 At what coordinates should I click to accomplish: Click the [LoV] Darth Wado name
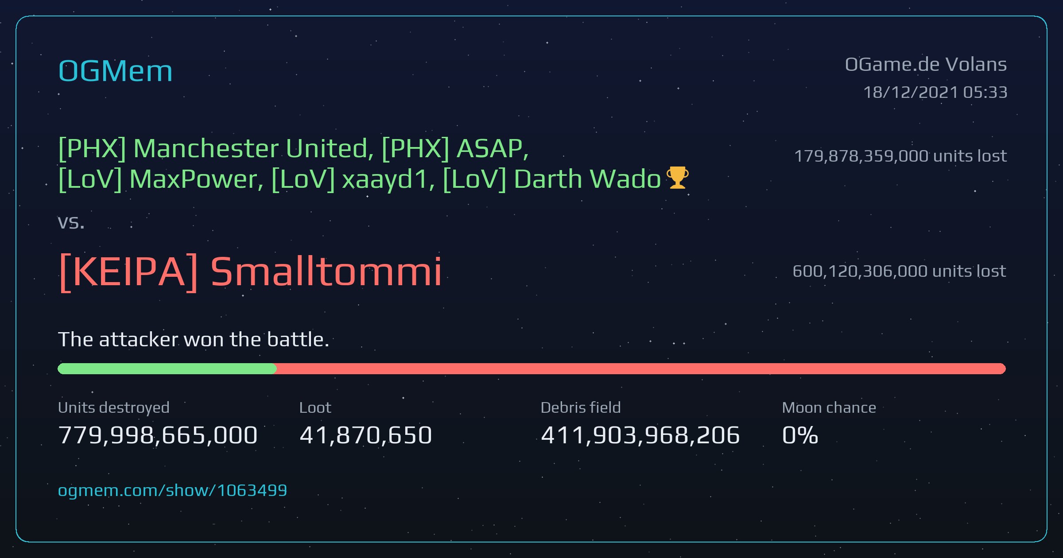pyautogui.click(x=552, y=179)
